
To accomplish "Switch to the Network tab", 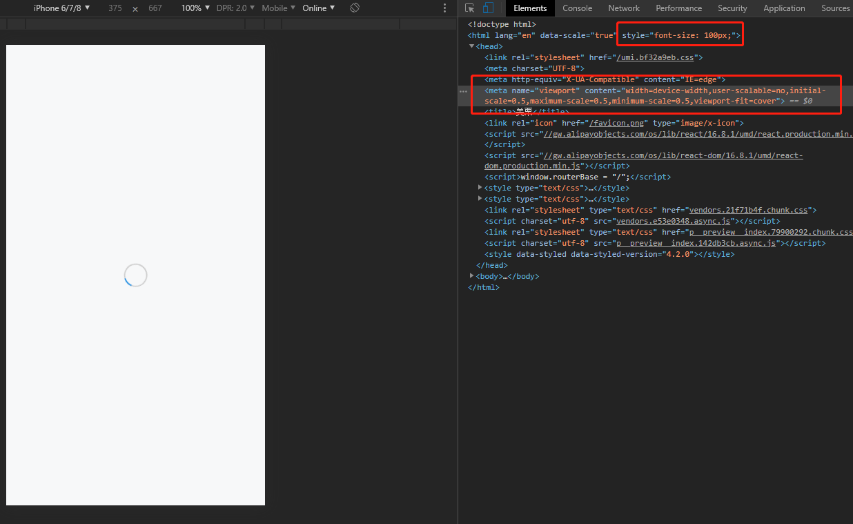I will point(624,8).
